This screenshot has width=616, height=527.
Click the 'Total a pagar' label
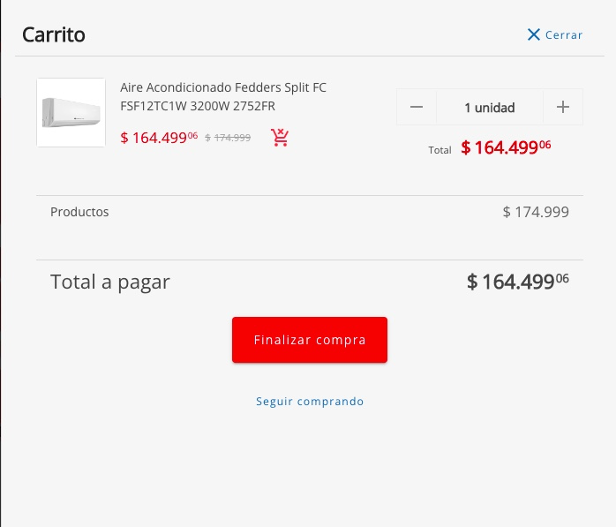click(110, 282)
